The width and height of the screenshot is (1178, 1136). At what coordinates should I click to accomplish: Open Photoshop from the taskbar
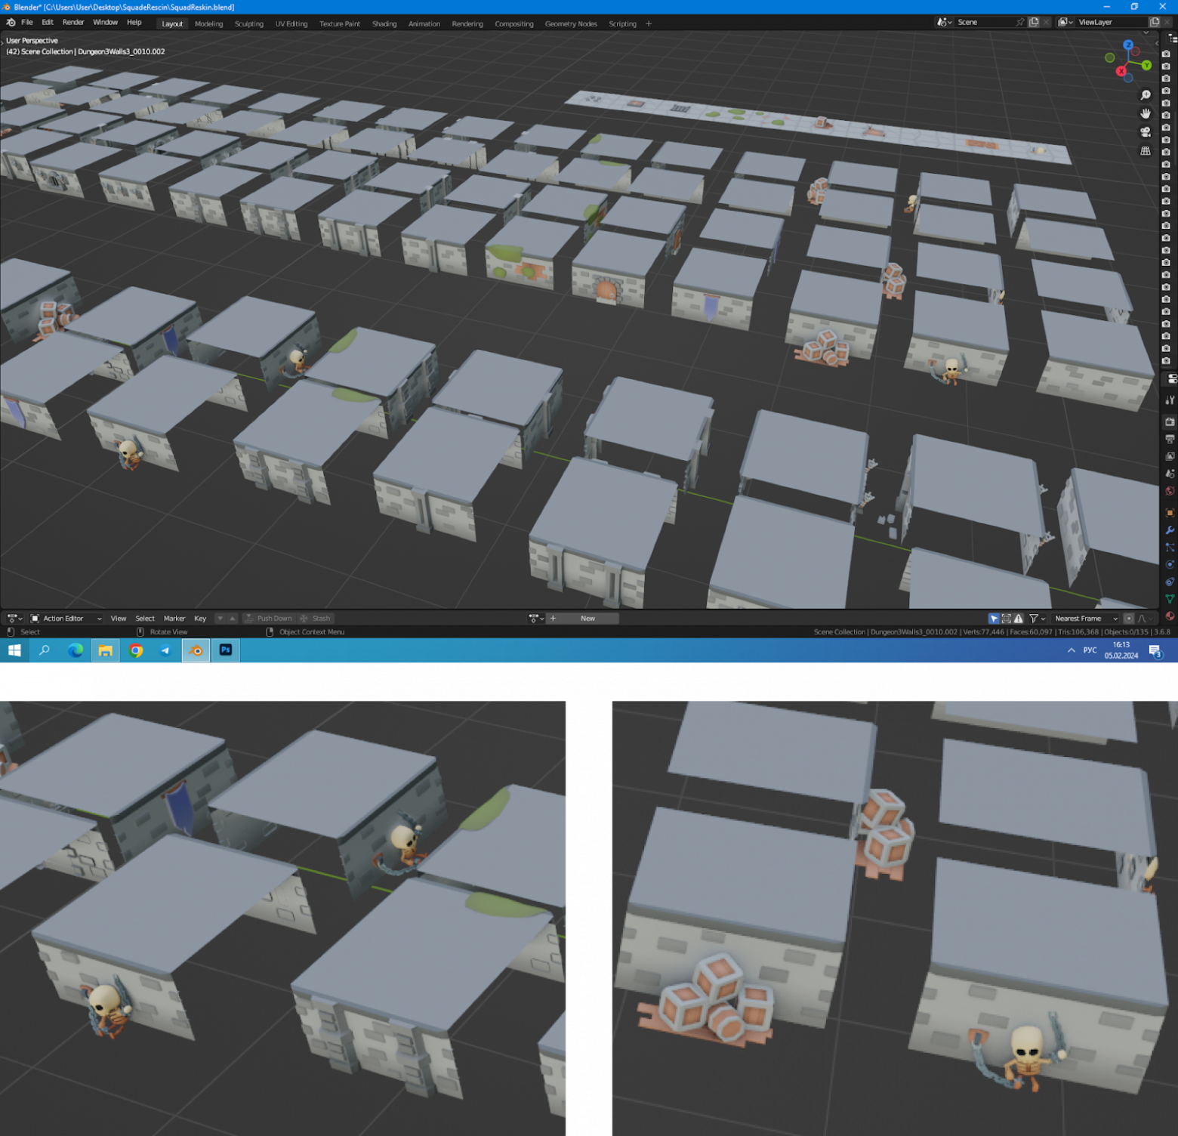coord(226,650)
